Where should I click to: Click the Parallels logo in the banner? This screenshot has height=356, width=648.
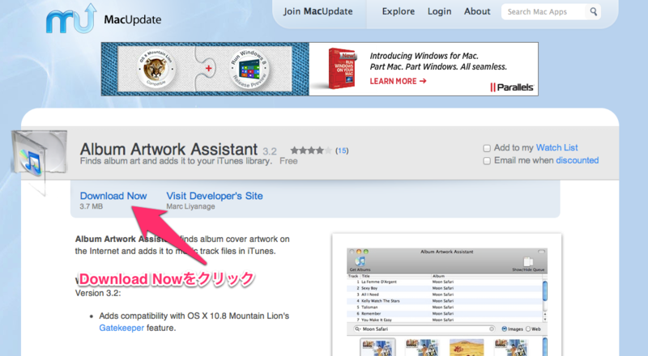click(512, 87)
